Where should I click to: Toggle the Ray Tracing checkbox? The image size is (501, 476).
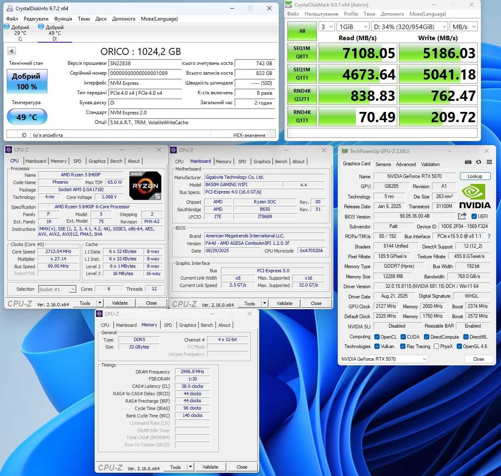(x=403, y=346)
